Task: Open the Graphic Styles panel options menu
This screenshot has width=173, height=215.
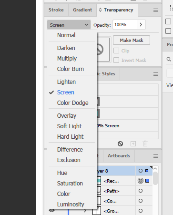Action: tap(156, 74)
